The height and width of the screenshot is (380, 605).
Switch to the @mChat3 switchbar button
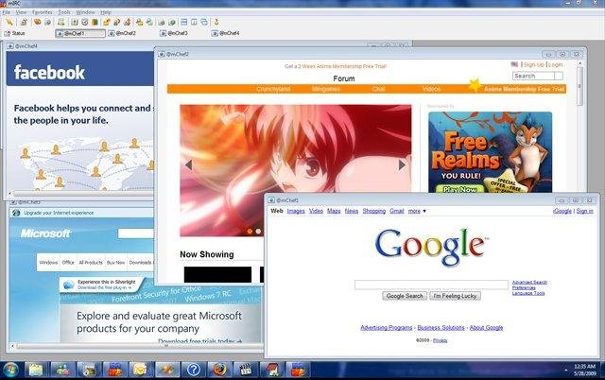coord(174,34)
